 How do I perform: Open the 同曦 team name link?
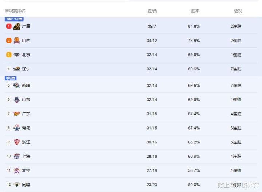[26, 185]
